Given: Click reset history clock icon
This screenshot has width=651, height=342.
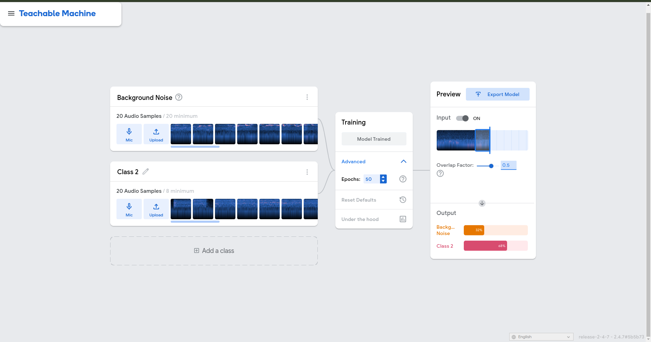Looking at the screenshot, I should click(403, 200).
